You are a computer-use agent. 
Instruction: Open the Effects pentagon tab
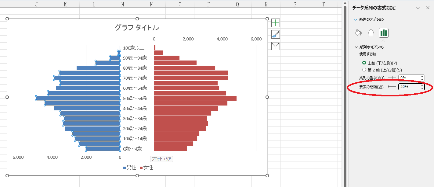[371, 33]
